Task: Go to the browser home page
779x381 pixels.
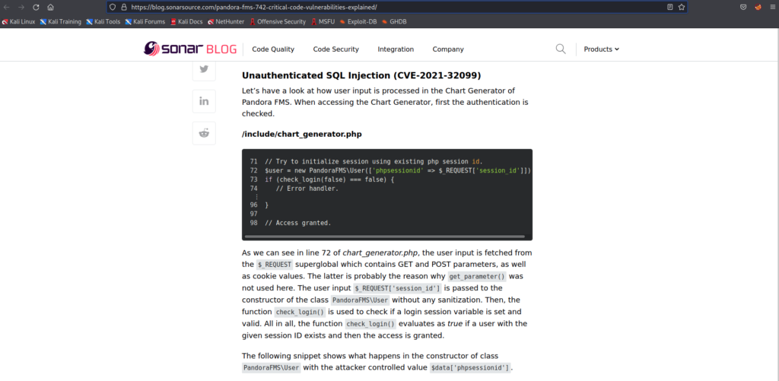Action: point(50,7)
